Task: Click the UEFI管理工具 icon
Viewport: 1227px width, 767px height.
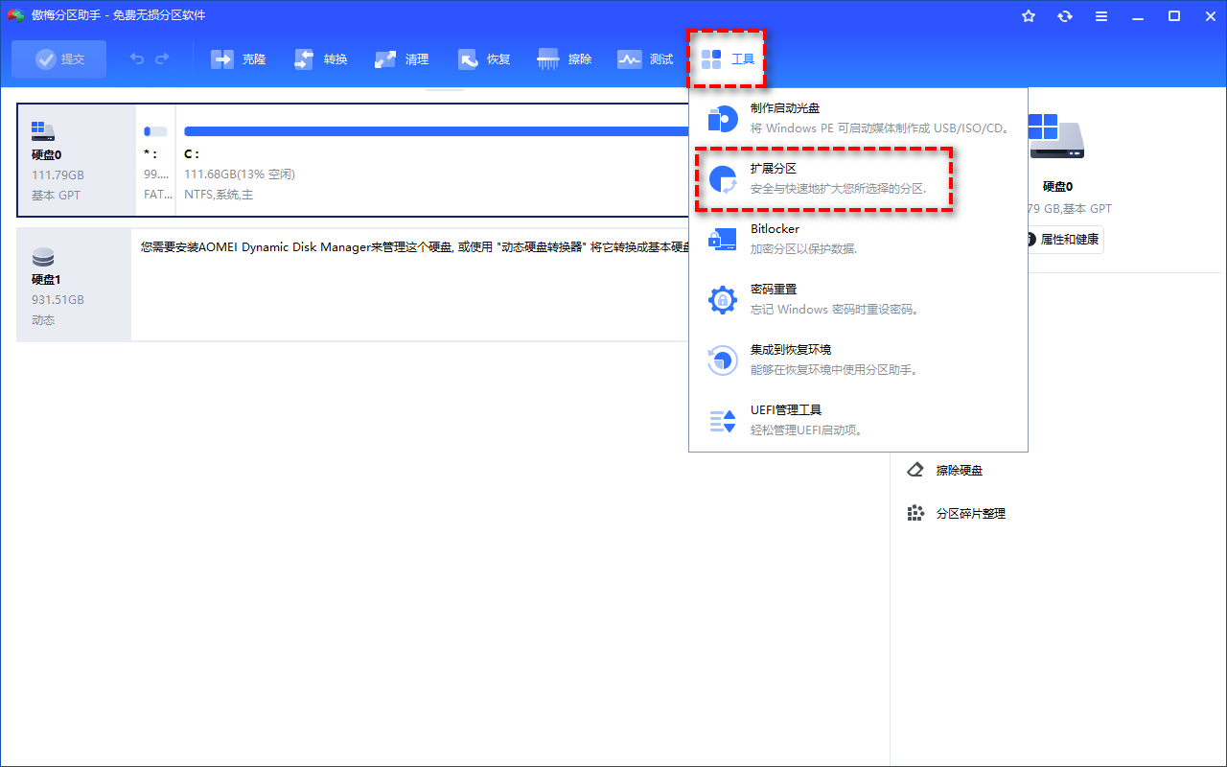Action: click(x=722, y=420)
